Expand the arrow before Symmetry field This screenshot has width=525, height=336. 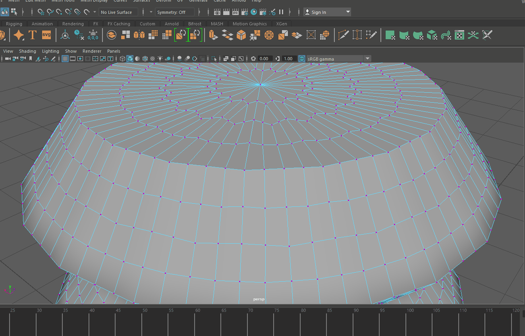pyautogui.click(x=151, y=12)
